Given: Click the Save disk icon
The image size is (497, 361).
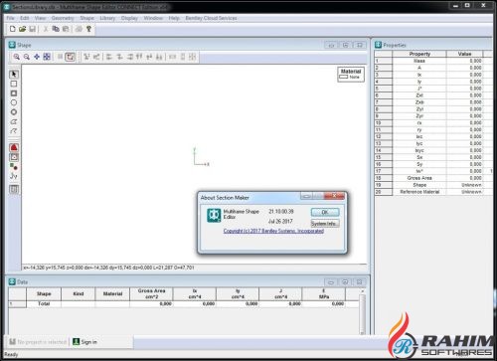Looking at the screenshot, I should 32,29.
